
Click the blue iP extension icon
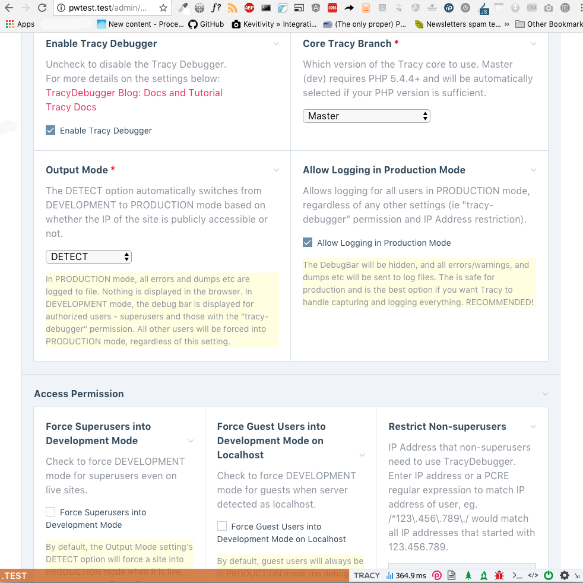[x=449, y=8]
